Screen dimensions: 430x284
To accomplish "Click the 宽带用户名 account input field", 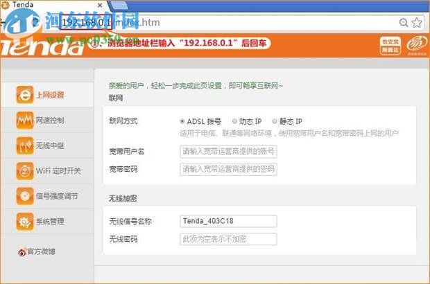I will point(228,152).
